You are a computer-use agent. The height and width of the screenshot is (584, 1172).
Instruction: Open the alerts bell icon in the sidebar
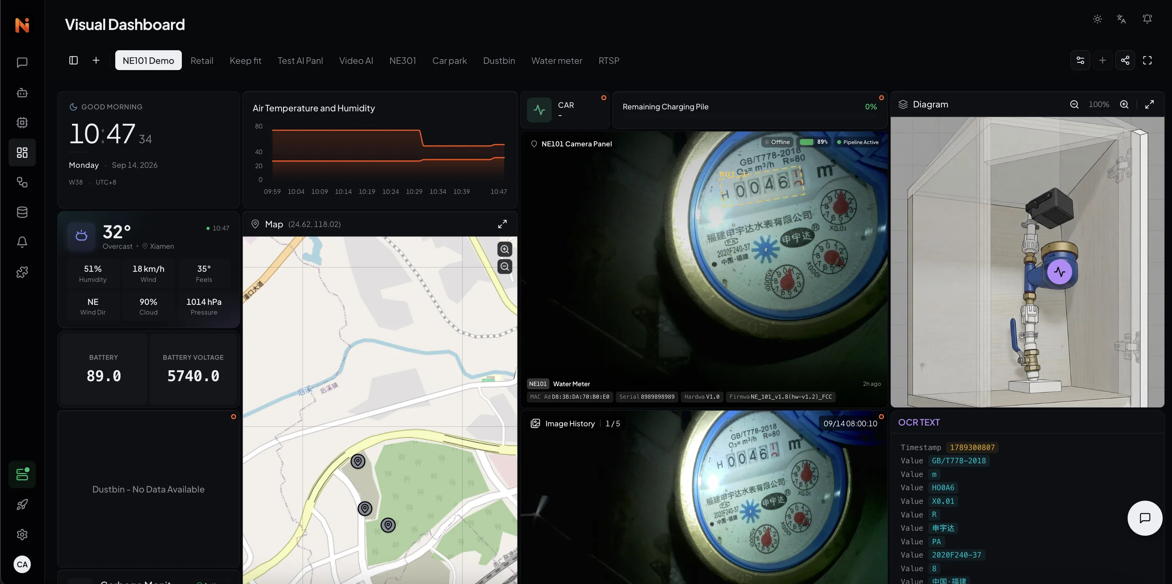coord(22,242)
